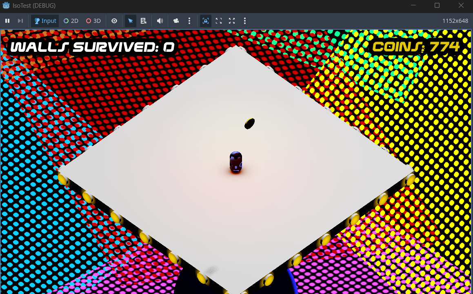Minimize the IsoTest window
The width and height of the screenshot is (473, 294).
pyautogui.click(x=413, y=5)
